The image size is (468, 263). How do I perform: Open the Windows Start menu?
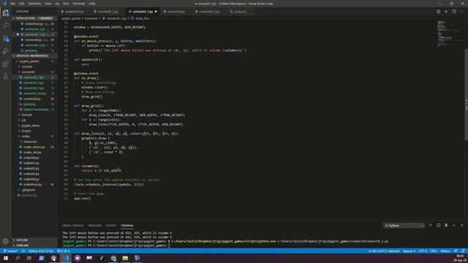(x=6, y=258)
